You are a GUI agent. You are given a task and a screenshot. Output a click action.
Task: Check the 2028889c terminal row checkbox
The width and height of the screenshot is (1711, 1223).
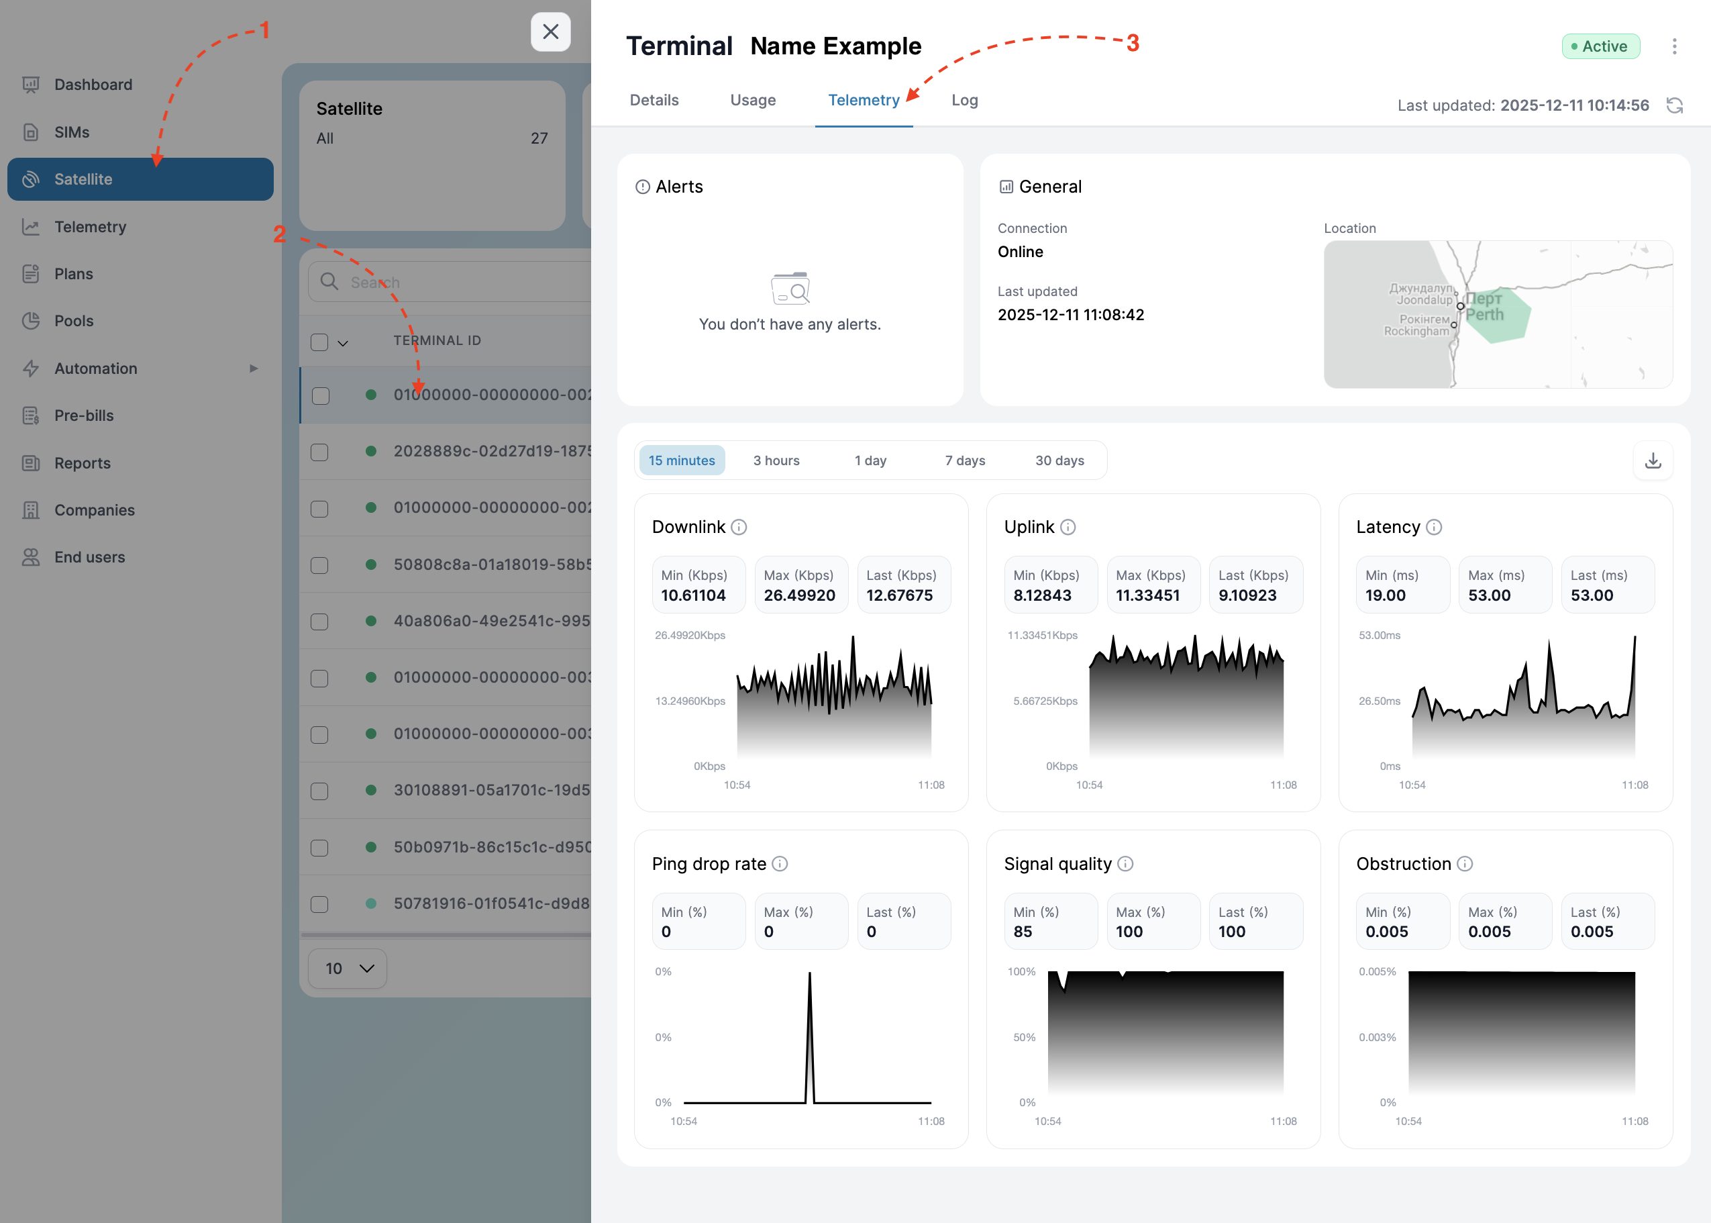(x=320, y=452)
